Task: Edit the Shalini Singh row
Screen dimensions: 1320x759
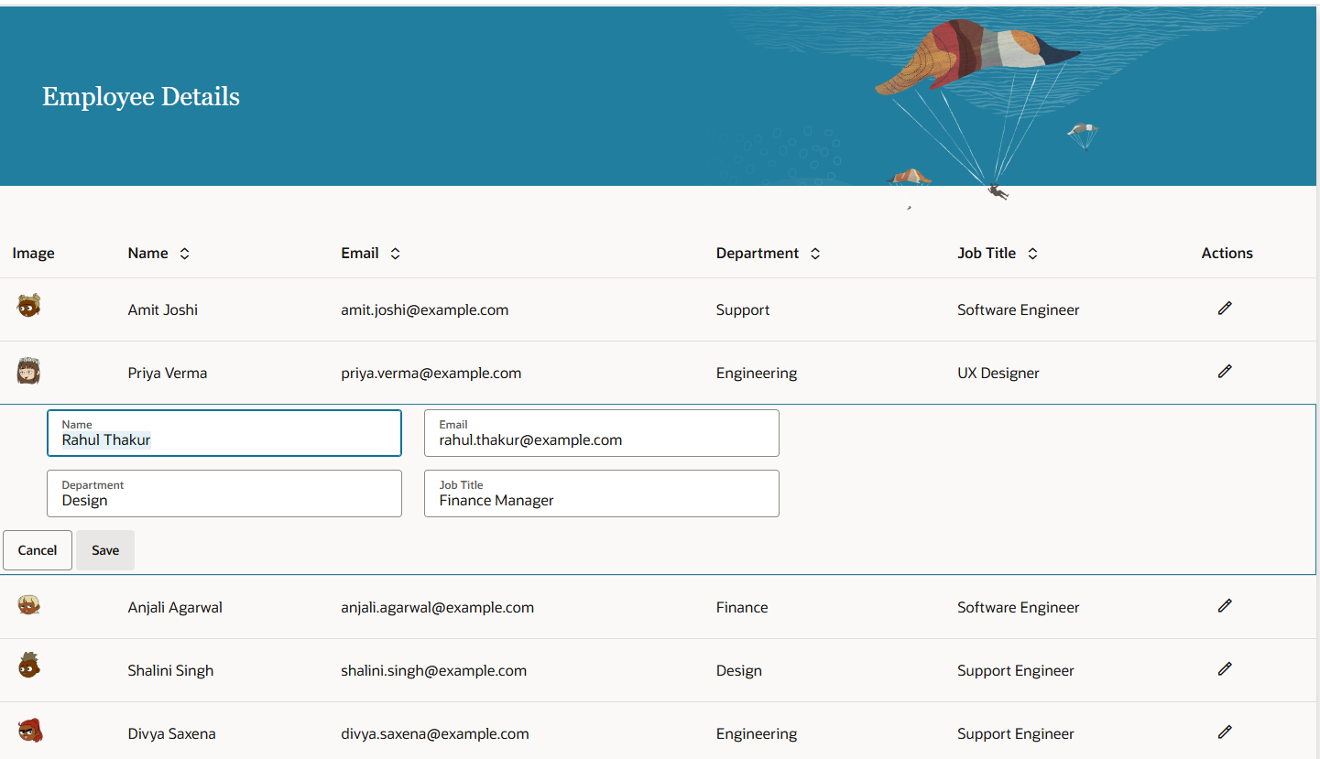Action: (x=1225, y=669)
